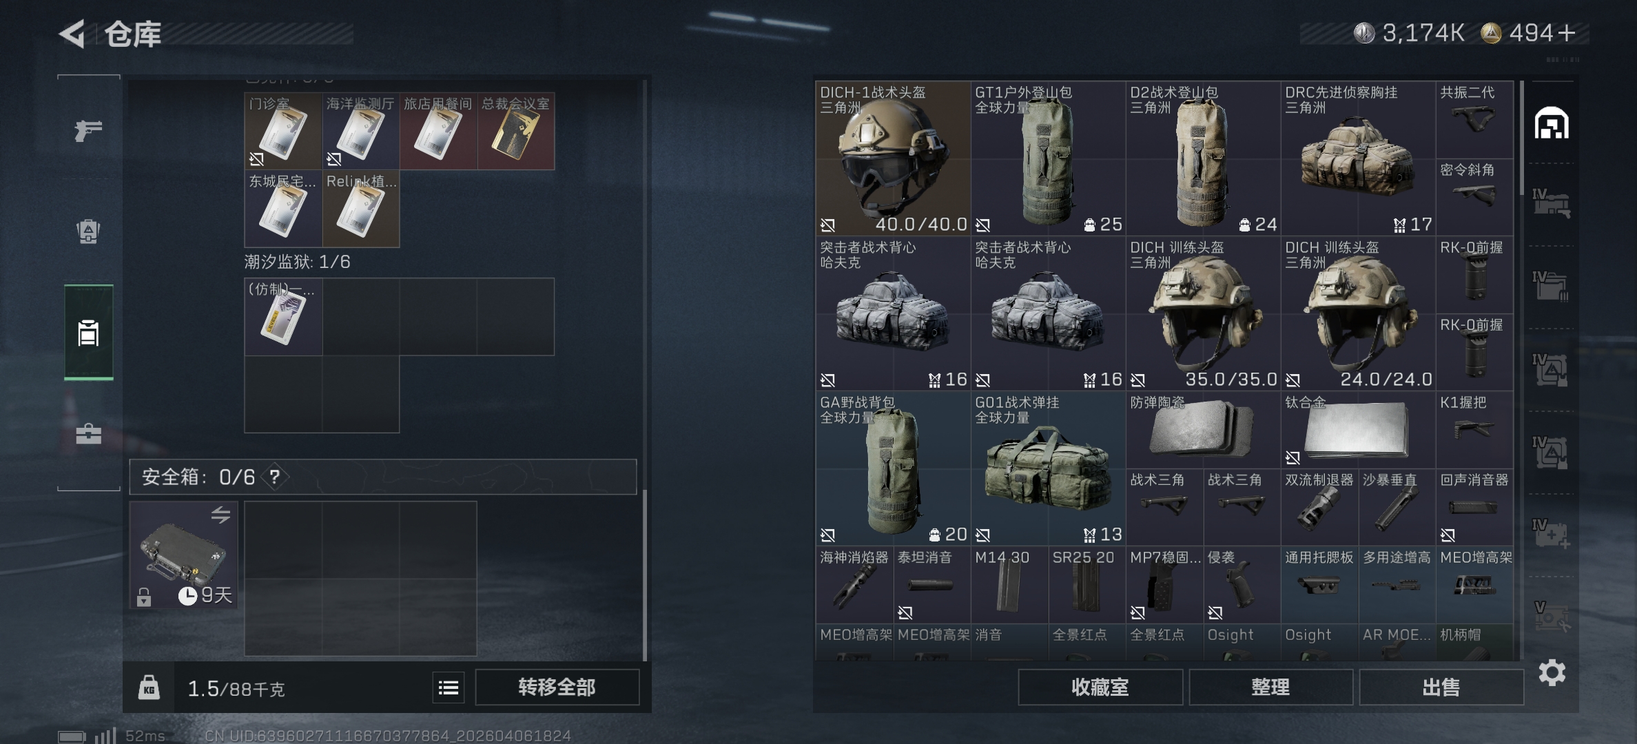
Task: Open the 收藏室 collection room
Action: [x=1100, y=688]
